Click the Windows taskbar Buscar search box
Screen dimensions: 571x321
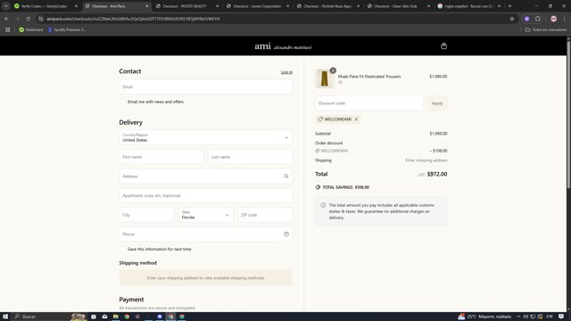[x=41, y=317]
